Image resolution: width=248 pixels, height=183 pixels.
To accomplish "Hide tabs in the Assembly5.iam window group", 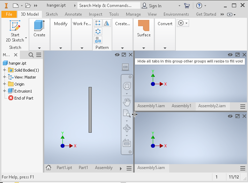I will (x=230, y=116).
